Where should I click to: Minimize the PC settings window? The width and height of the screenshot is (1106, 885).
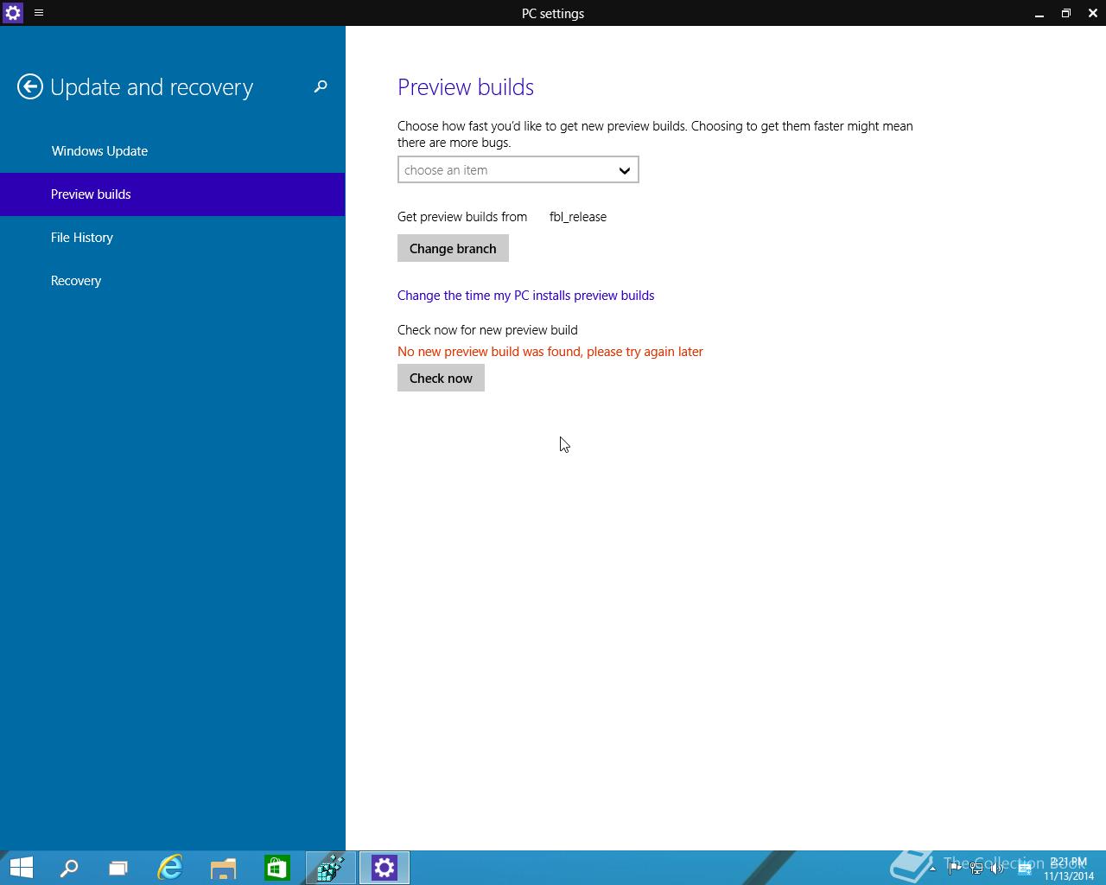pyautogui.click(x=1039, y=13)
